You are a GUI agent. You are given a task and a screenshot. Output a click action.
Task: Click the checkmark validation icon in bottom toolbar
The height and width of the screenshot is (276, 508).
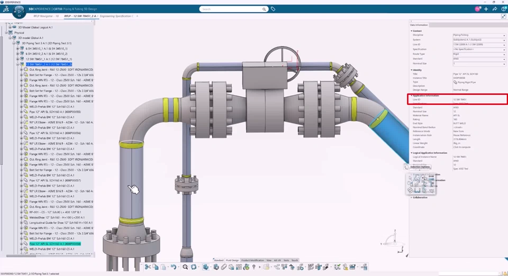pyautogui.click(x=337, y=267)
